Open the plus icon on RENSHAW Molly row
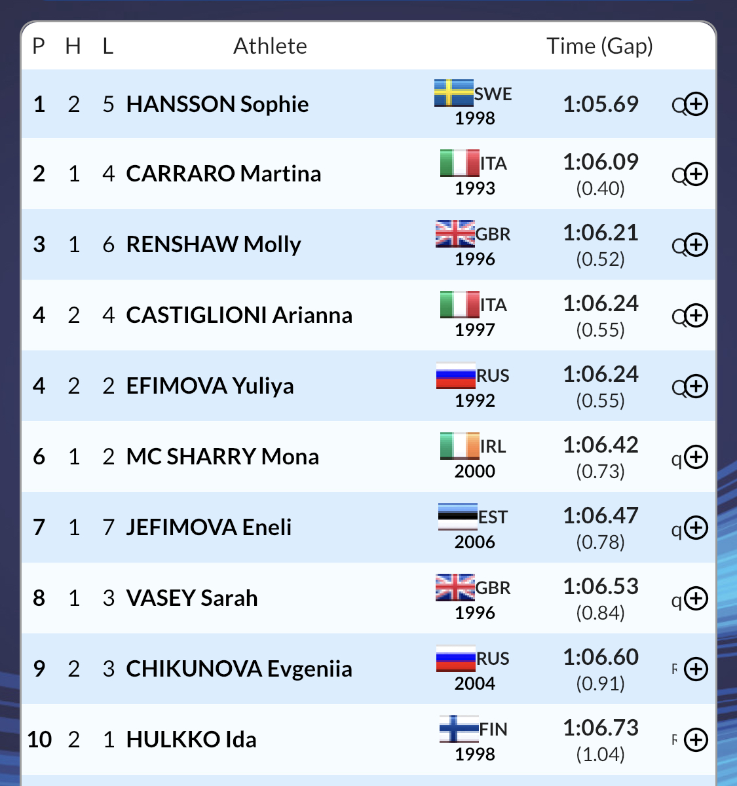This screenshot has width=737, height=786. (x=696, y=245)
